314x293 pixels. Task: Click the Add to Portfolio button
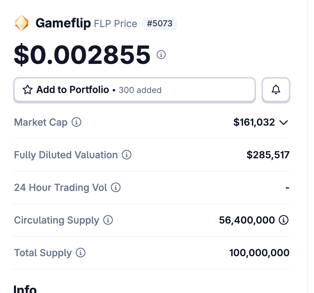134,90
